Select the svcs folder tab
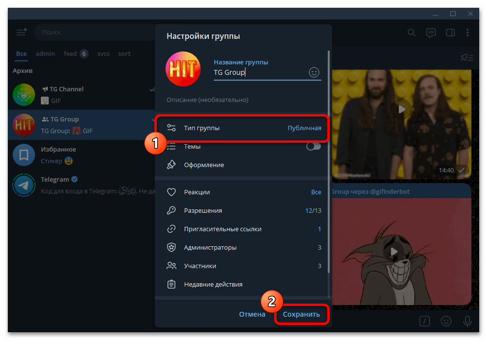This screenshot has width=487, height=340. [x=103, y=53]
